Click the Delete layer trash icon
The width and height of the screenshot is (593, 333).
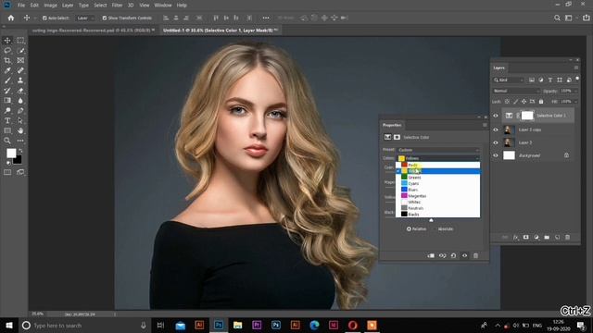567,237
